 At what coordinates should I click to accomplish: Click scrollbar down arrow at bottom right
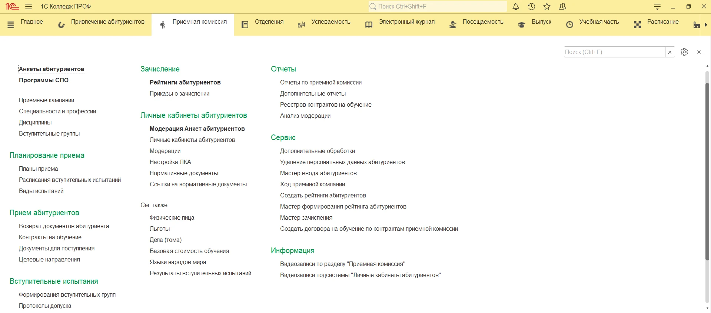click(707, 308)
